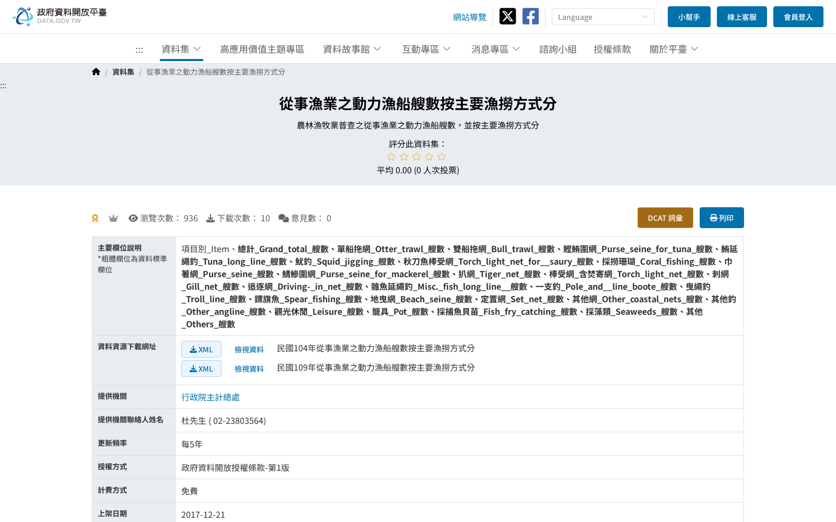Expand the 資料故事館 menu
Viewport: 836px width, 522px height.
click(x=352, y=49)
